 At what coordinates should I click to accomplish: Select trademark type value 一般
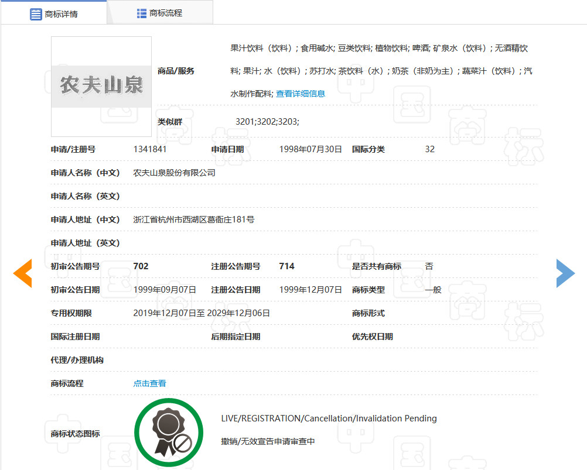point(433,290)
